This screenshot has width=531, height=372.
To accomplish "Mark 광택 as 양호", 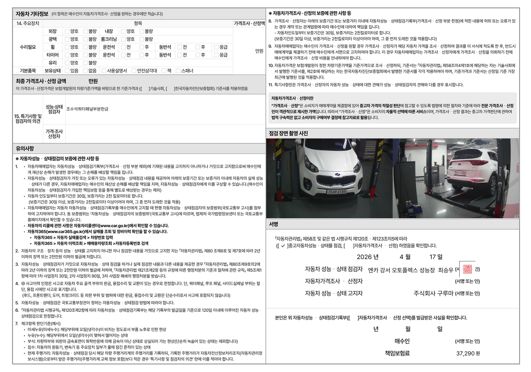I will tap(67, 39).
